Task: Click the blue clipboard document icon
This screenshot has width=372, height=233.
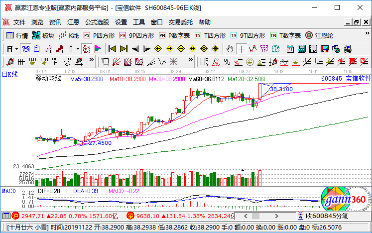Action: [x=36, y=49]
